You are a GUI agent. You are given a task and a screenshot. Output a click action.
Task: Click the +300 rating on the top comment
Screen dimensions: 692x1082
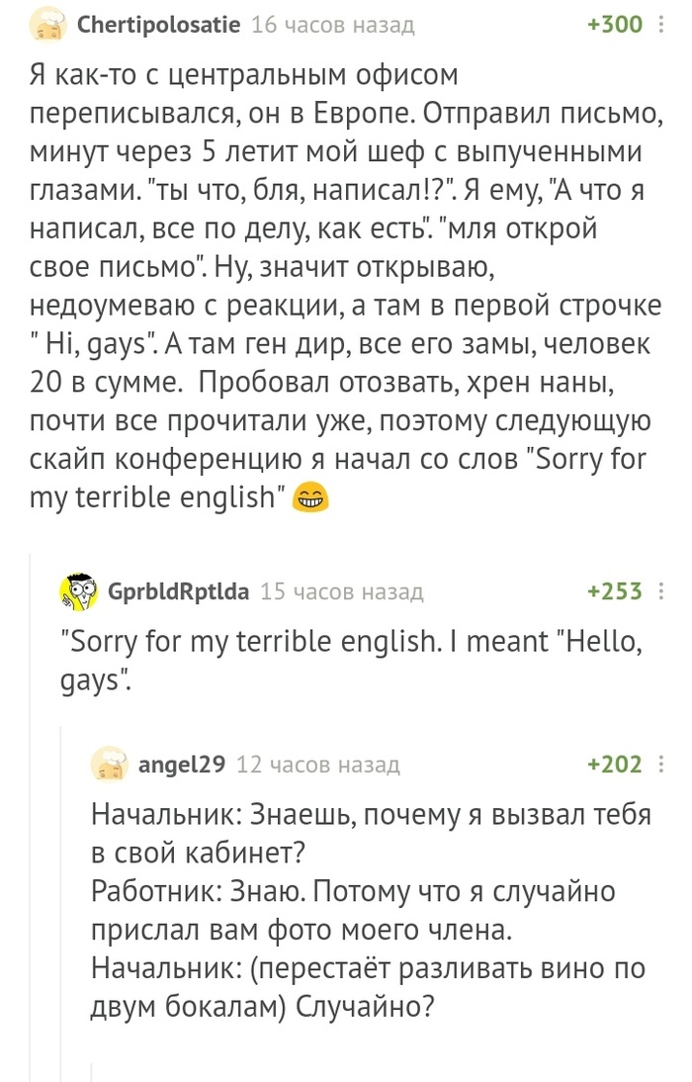tap(615, 26)
